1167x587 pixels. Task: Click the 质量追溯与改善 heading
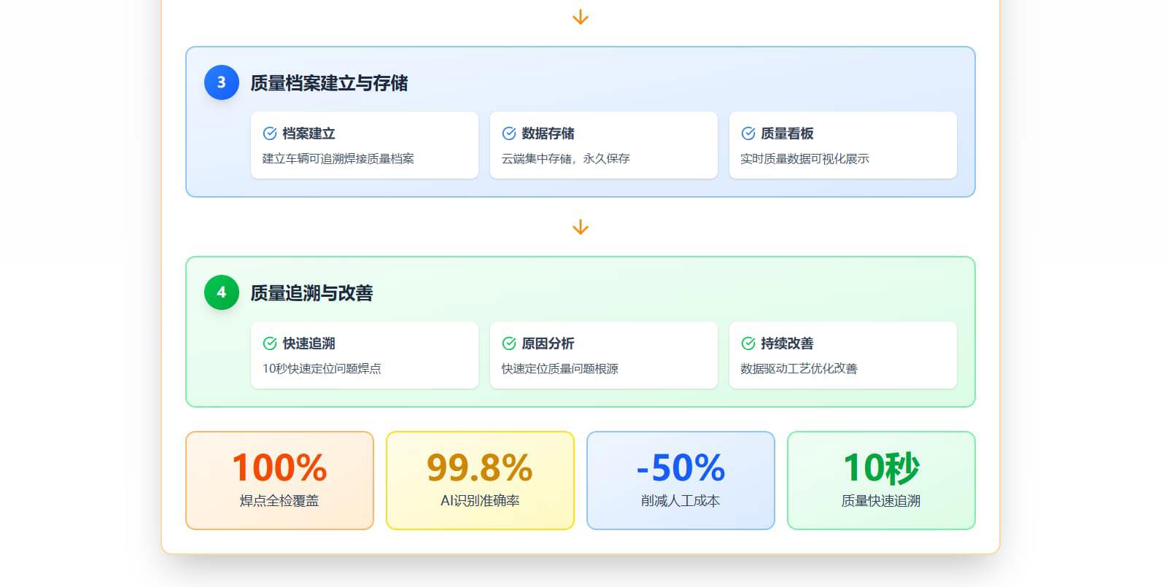(x=311, y=293)
